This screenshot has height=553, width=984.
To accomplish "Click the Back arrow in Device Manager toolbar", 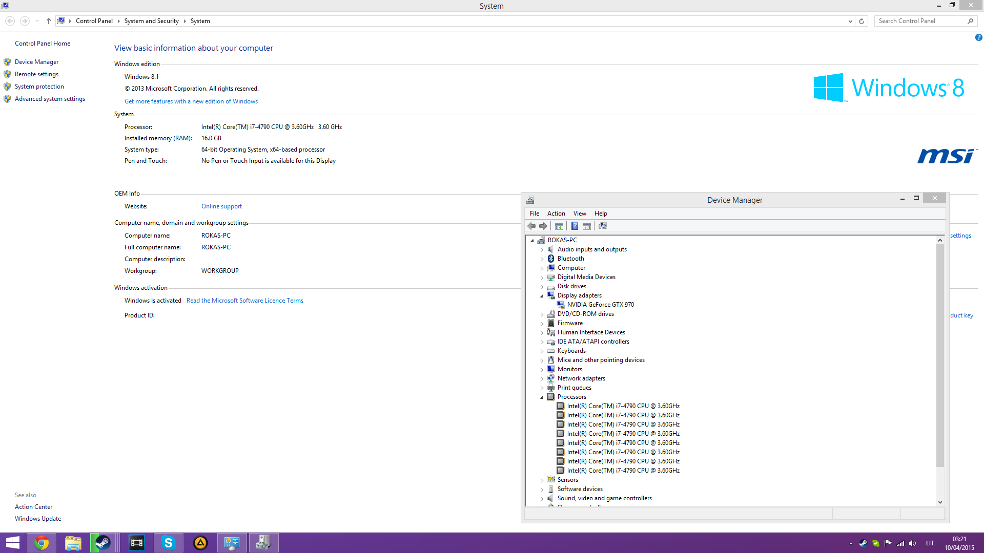I will (531, 226).
